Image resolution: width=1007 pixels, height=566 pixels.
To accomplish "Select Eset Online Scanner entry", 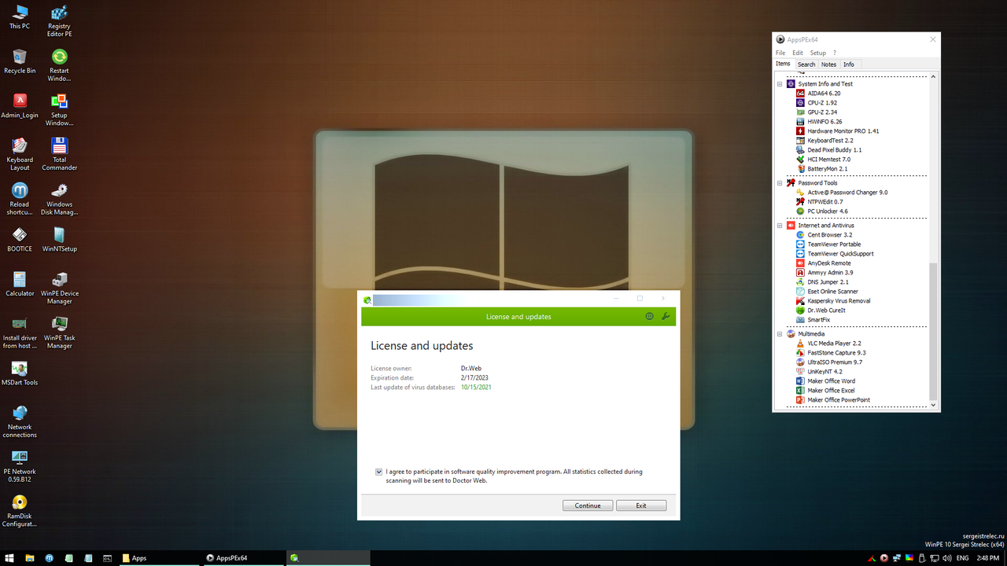I will 827,291.
